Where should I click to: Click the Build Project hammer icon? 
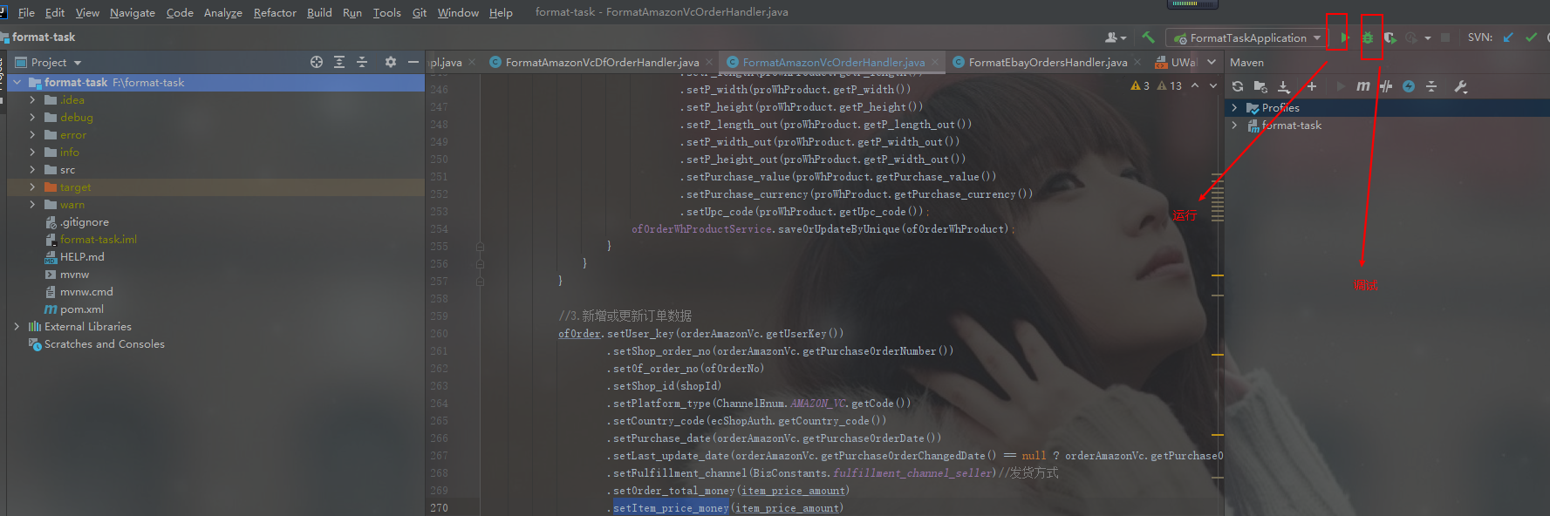[x=1148, y=37]
